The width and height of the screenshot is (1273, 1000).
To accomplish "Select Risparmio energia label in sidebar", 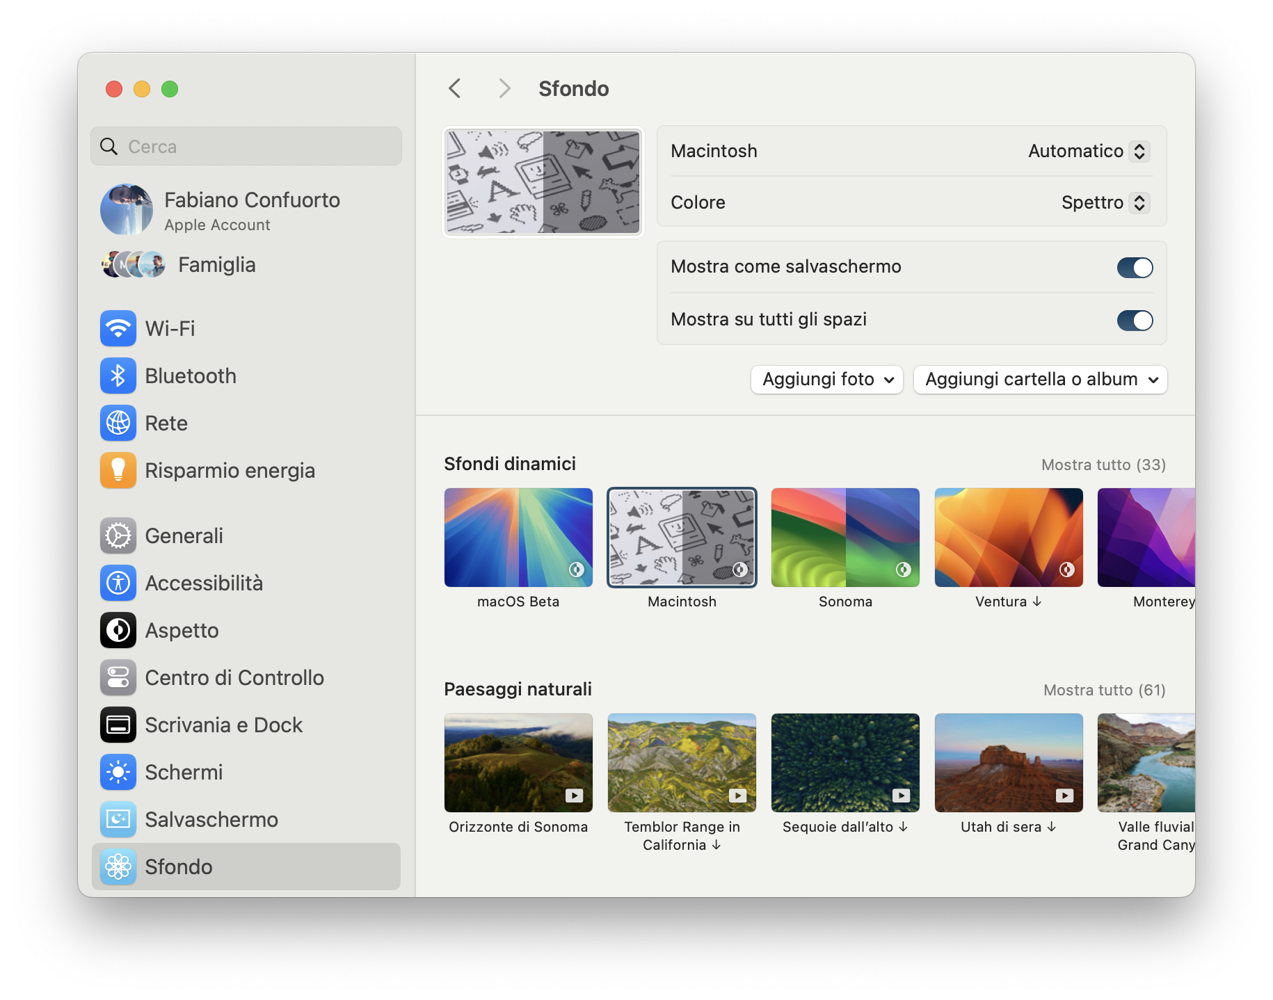I will click(x=230, y=471).
